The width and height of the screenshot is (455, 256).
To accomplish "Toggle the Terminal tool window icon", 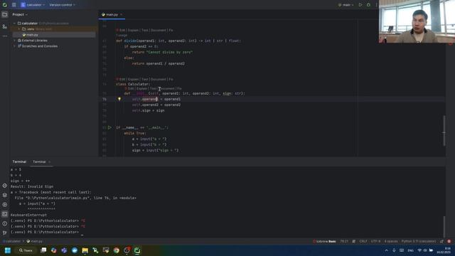I will click(5, 214).
